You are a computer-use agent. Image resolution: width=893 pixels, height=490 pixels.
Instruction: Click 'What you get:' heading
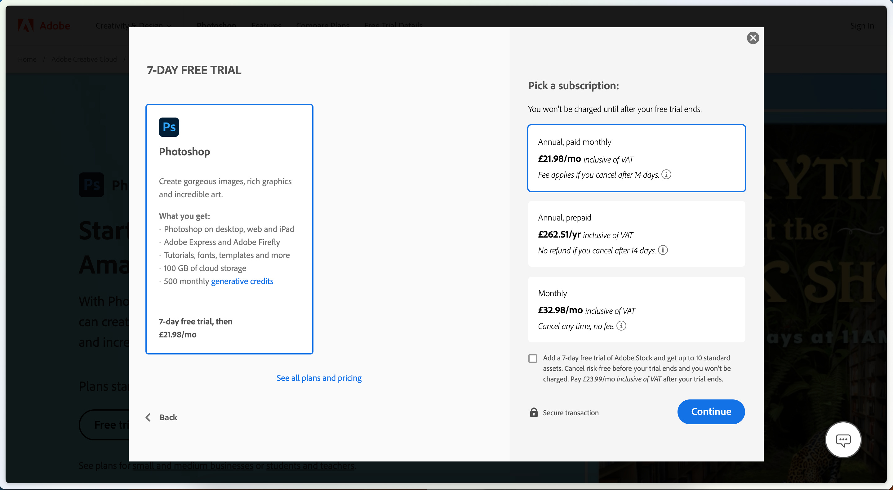coord(184,216)
